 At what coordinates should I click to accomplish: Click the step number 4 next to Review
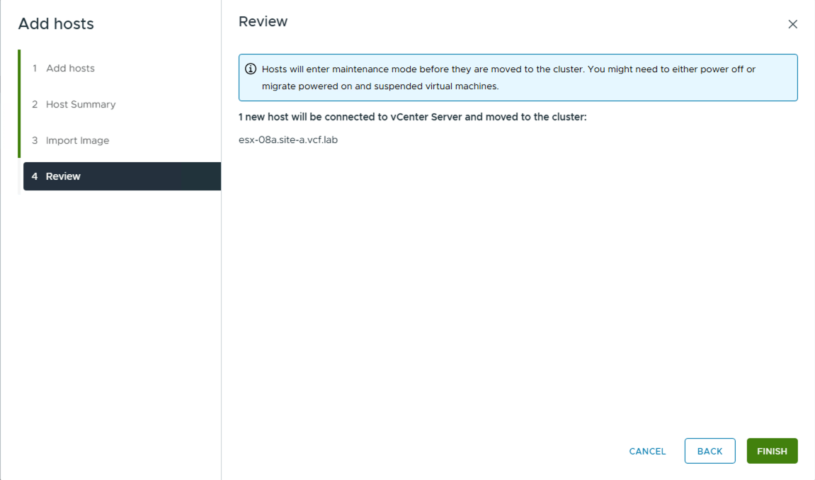click(35, 176)
